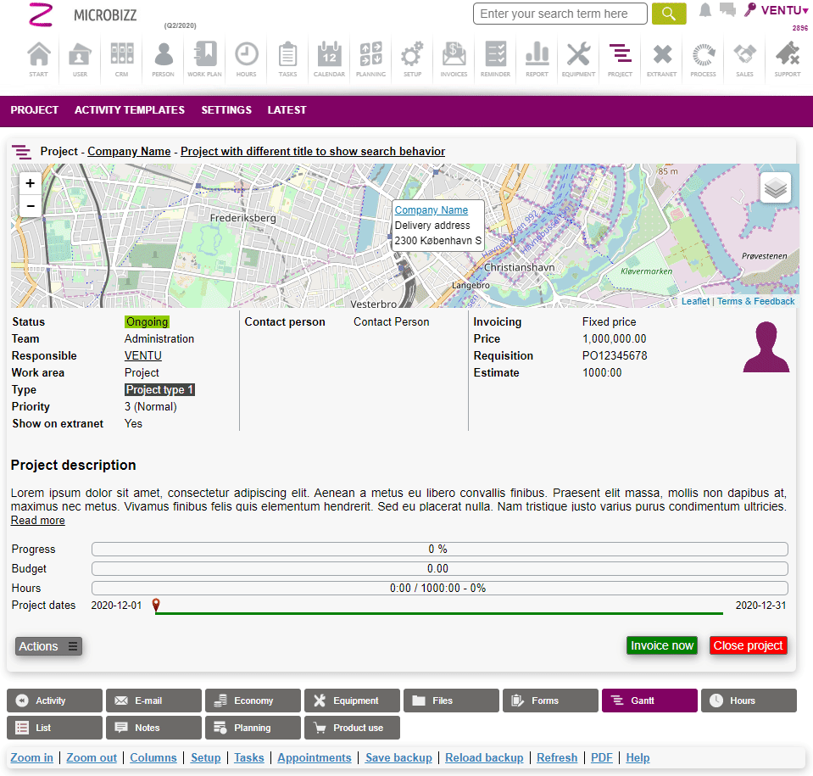
Task: Switch to the Gantt tab
Action: (649, 701)
